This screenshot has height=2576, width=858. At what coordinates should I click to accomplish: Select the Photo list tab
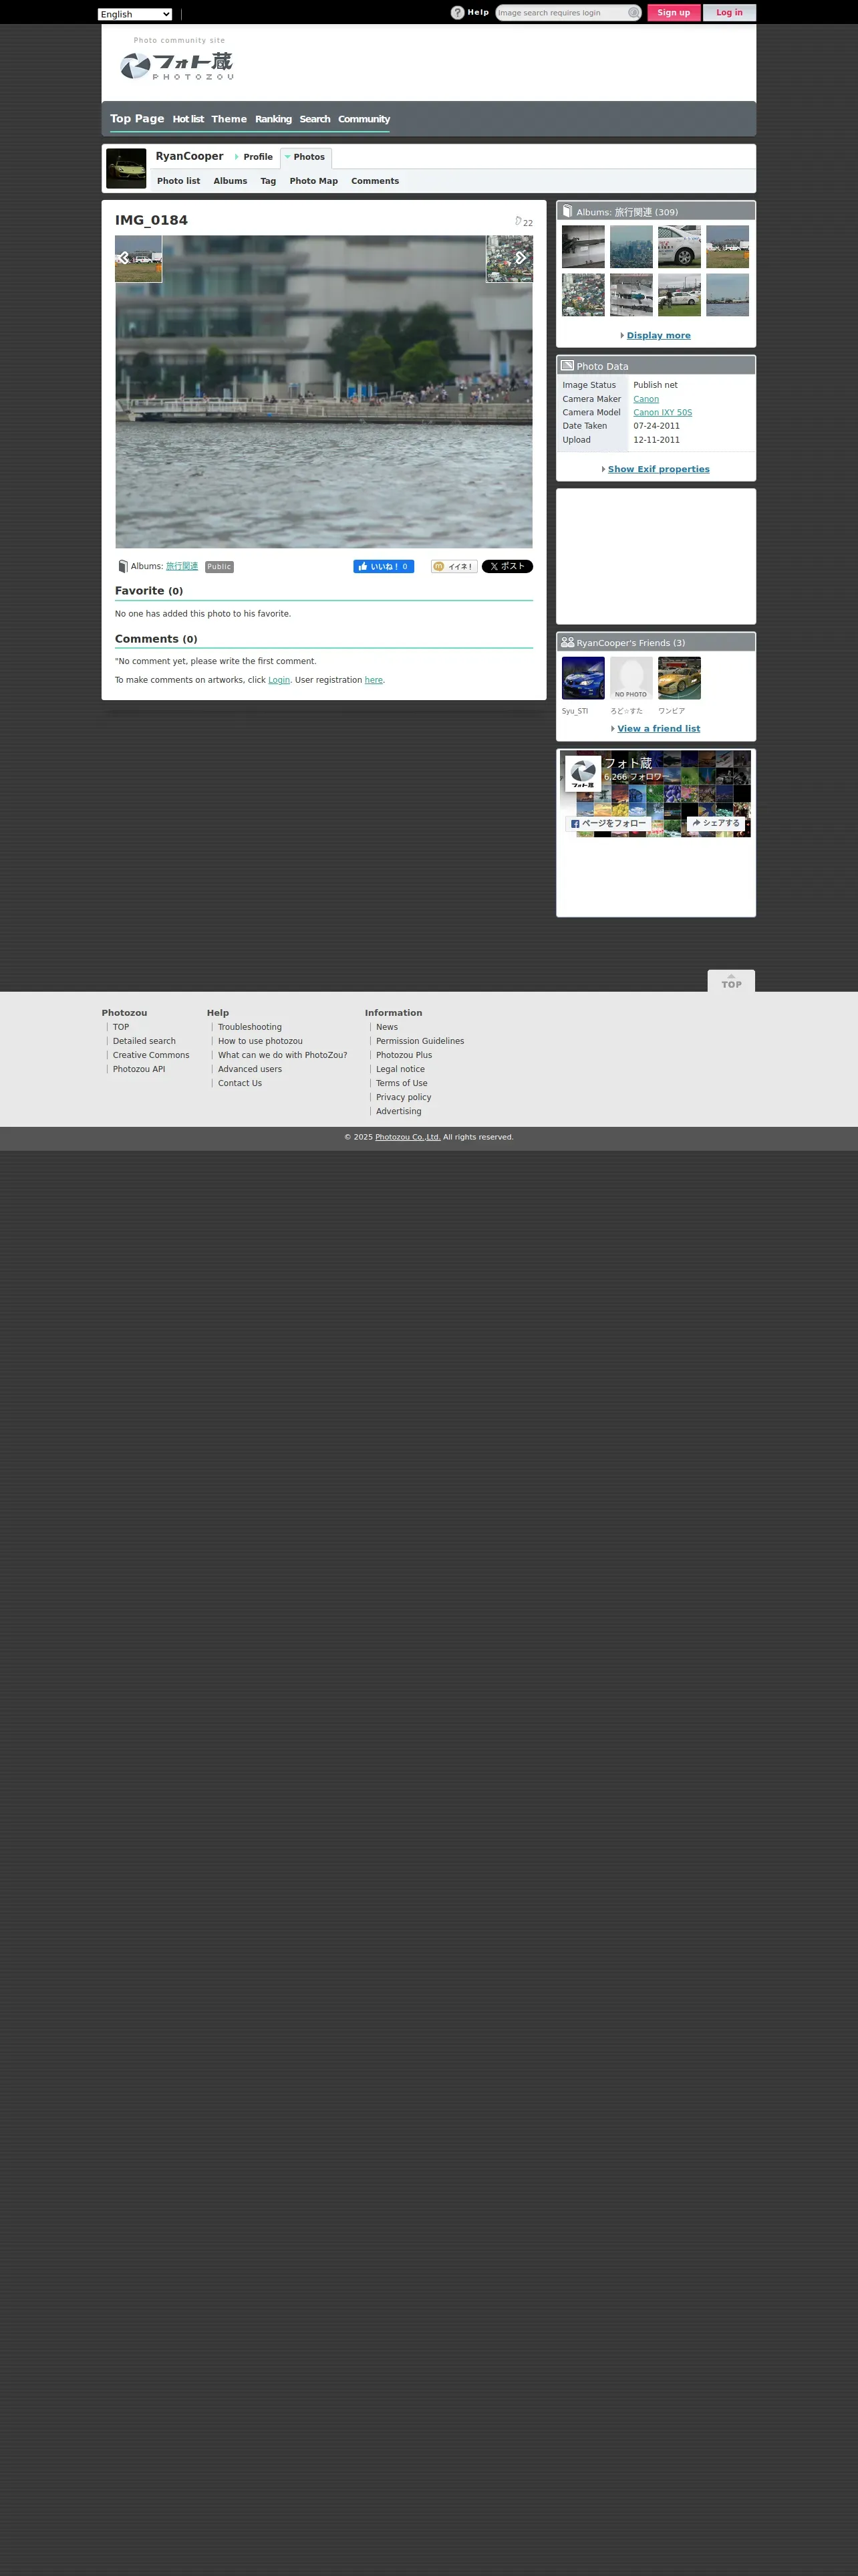(178, 181)
